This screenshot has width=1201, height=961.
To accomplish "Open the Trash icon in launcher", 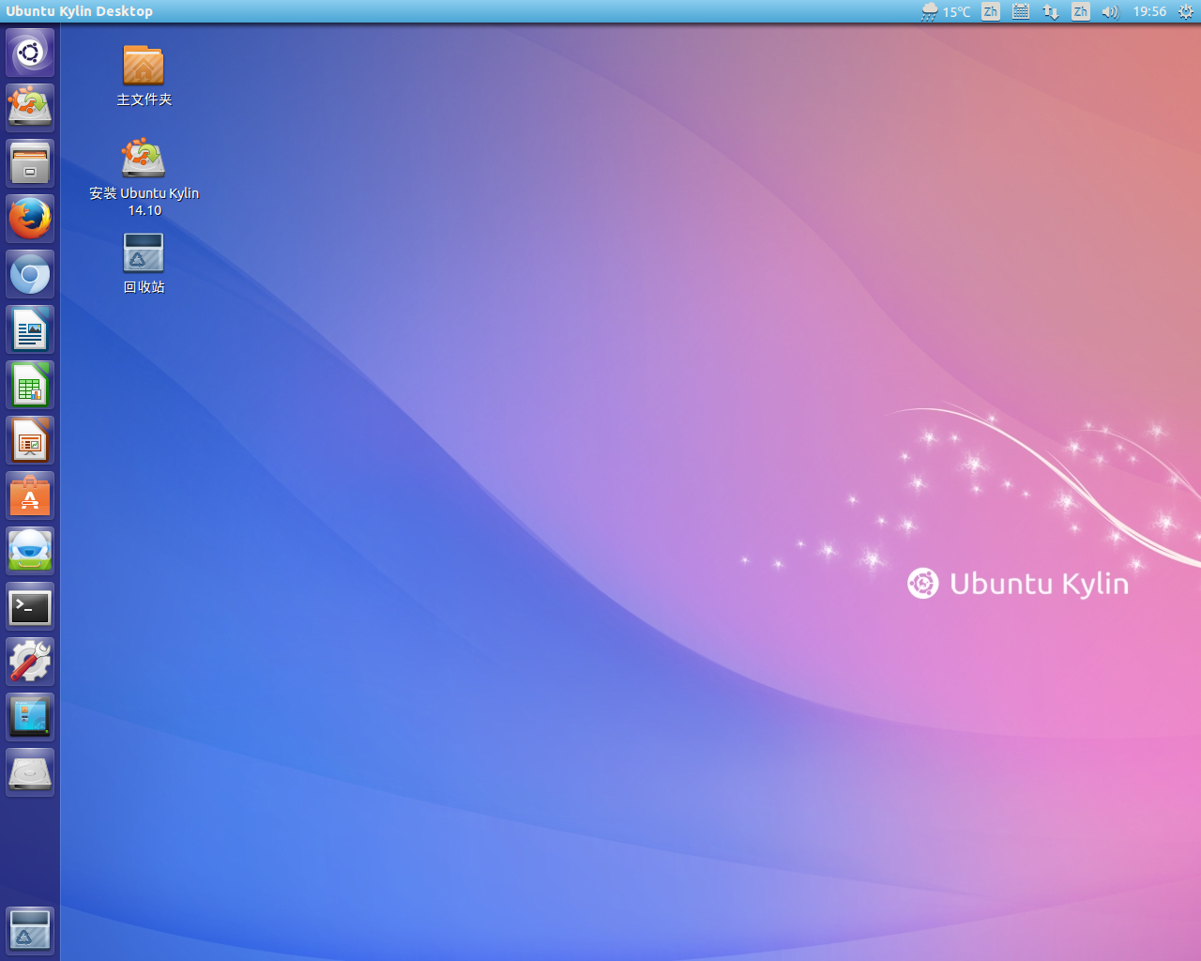I will (30, 930).
